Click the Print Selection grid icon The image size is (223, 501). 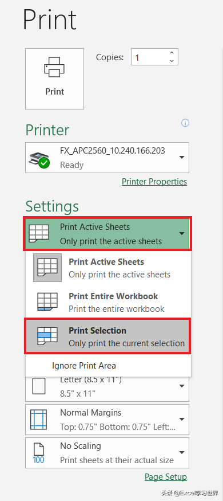(x=47, y=336)
